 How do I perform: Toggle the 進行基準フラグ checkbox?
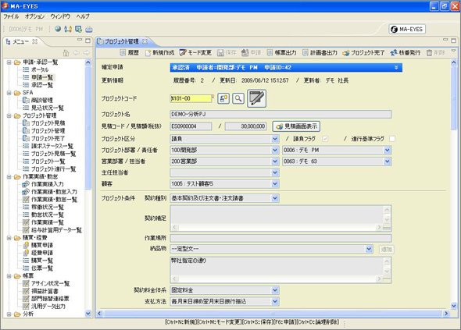(392, 139)
